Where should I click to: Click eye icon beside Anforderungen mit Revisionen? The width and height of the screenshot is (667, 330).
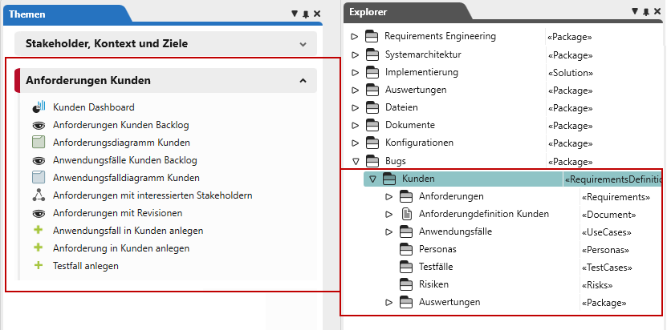point(38,213)
